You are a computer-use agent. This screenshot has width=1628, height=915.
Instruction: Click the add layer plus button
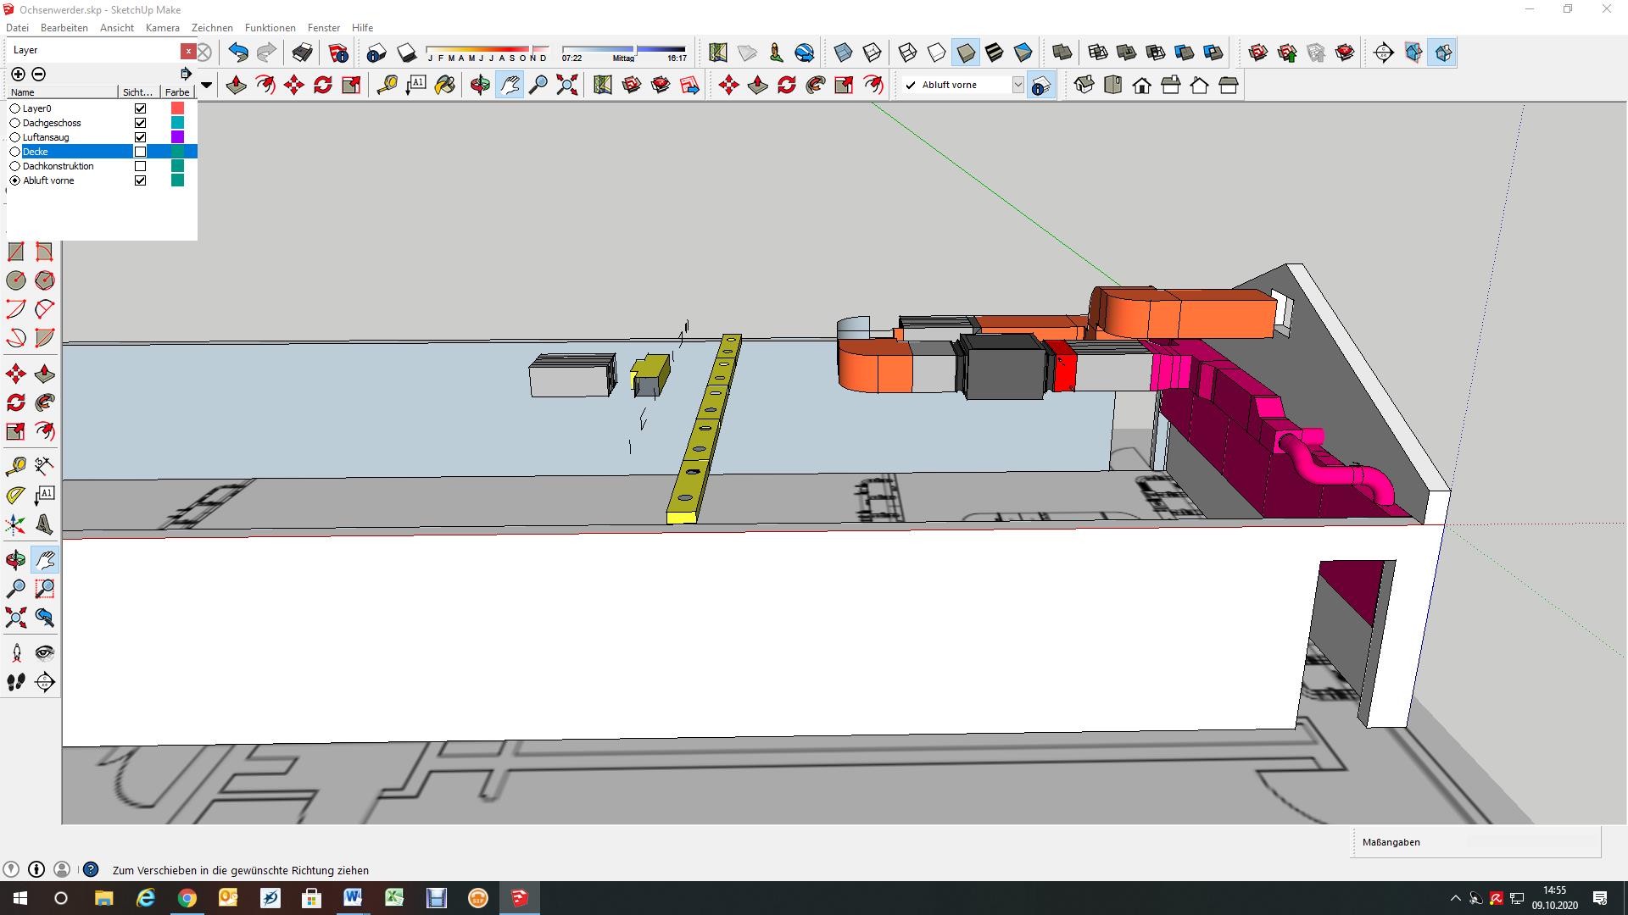tap(18, 74)
